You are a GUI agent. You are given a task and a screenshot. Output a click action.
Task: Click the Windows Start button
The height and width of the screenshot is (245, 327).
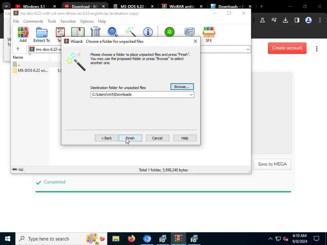[x=8, y=239]
